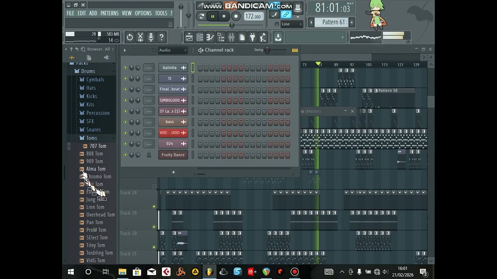Image resolution: width=497 pixels, height=279 pixels.
Task: Click the cut scissors tool icon
Action: coord(140,38)
